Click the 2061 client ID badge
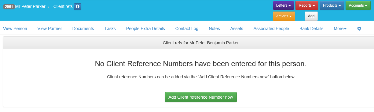 pos(9,6)
